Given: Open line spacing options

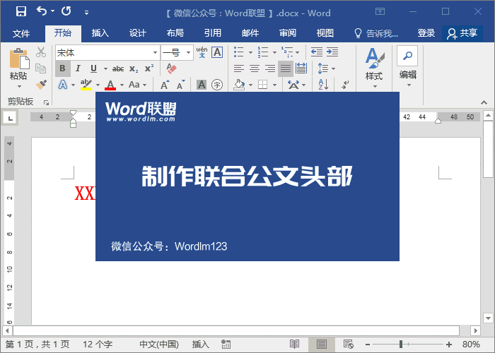Looking at the screenshot, I should pyautogui.click(x=326, y=68).
